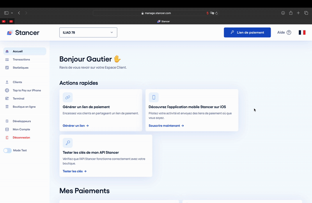The height and width of the screenshot is (203, 312).
Task: Click the Aide help link text
Action: [x=281, y=32]
